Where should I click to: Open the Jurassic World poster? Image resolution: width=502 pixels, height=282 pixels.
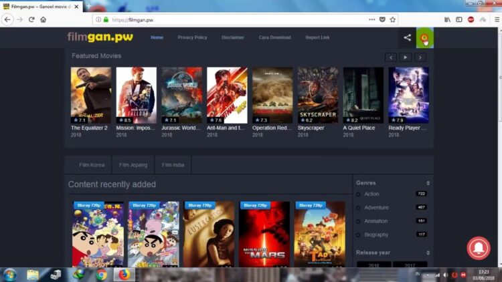pos(182,96)
